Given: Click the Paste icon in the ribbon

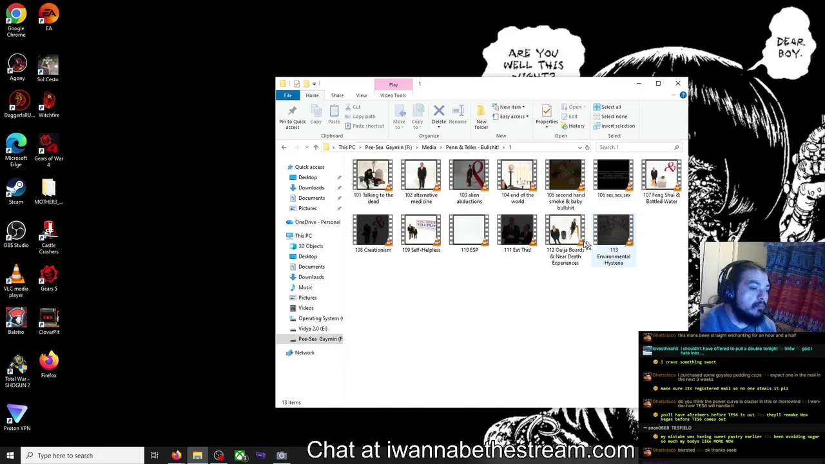Looking at the screenshot, I should click(334, 115).
